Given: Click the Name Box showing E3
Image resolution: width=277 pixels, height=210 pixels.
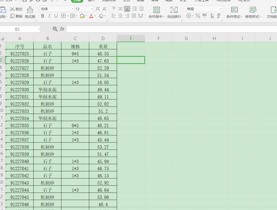Looking at the screenshot, I should click(x=17, y=29).
